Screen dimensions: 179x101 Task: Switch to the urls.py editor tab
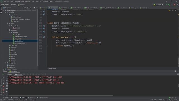click(43, 8)
